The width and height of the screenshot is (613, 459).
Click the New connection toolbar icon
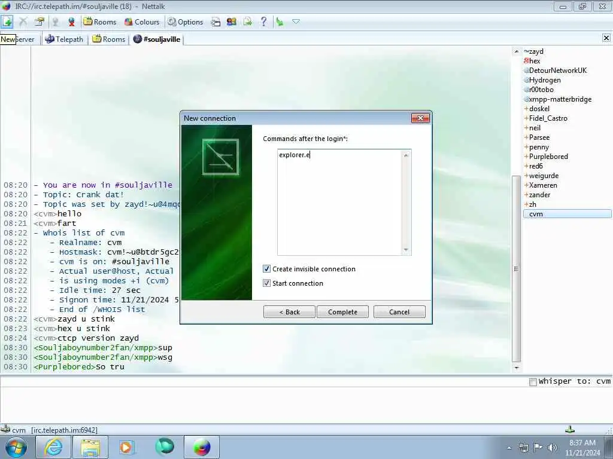click(7, 22)
